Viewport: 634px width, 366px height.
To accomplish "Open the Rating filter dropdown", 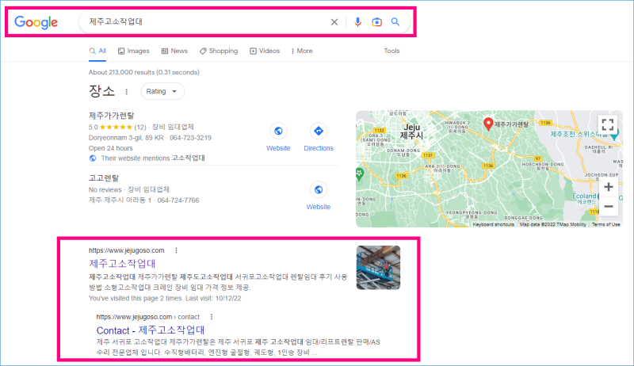I will pyautogui.click(x=162, y=91).
